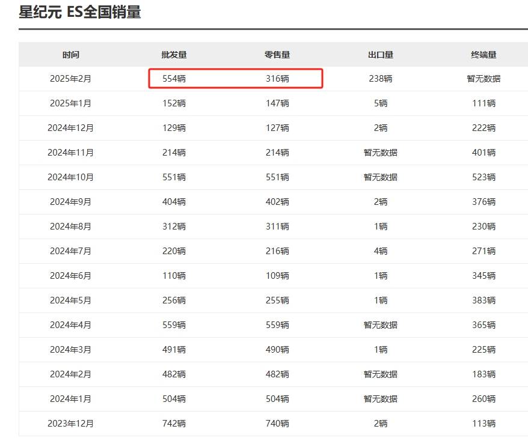Select the 2024年11月 date cell
The image size is (528, 438).
[x=71, y=153]
